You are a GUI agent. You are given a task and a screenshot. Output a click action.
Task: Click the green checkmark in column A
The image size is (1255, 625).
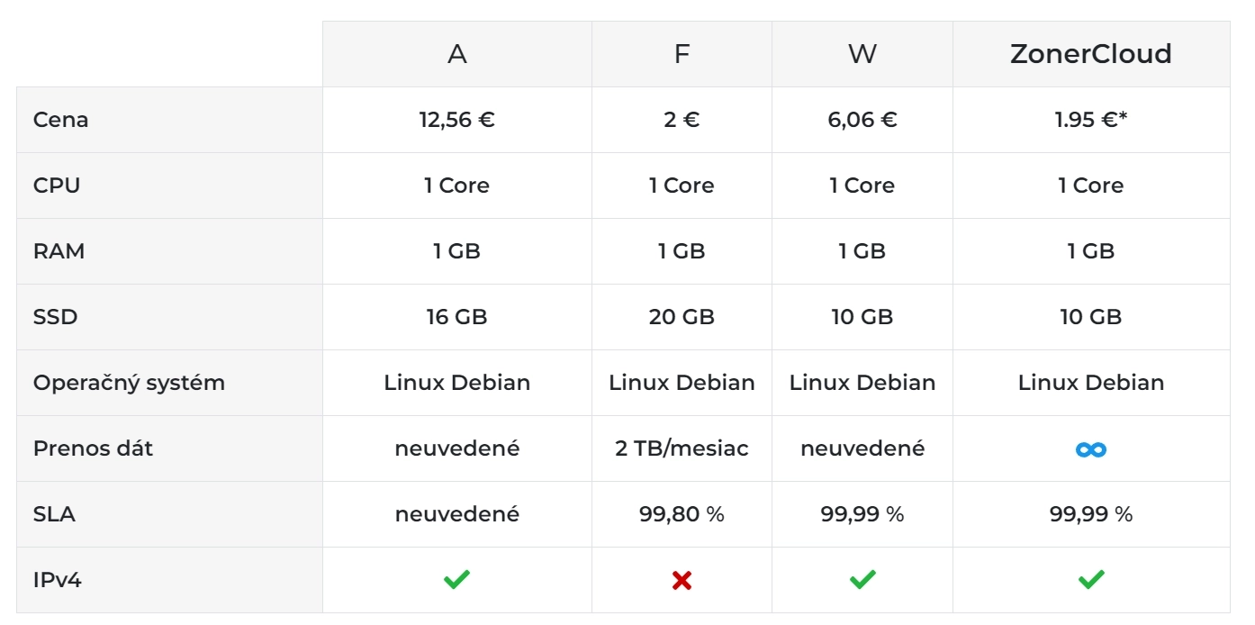point(456,580)
